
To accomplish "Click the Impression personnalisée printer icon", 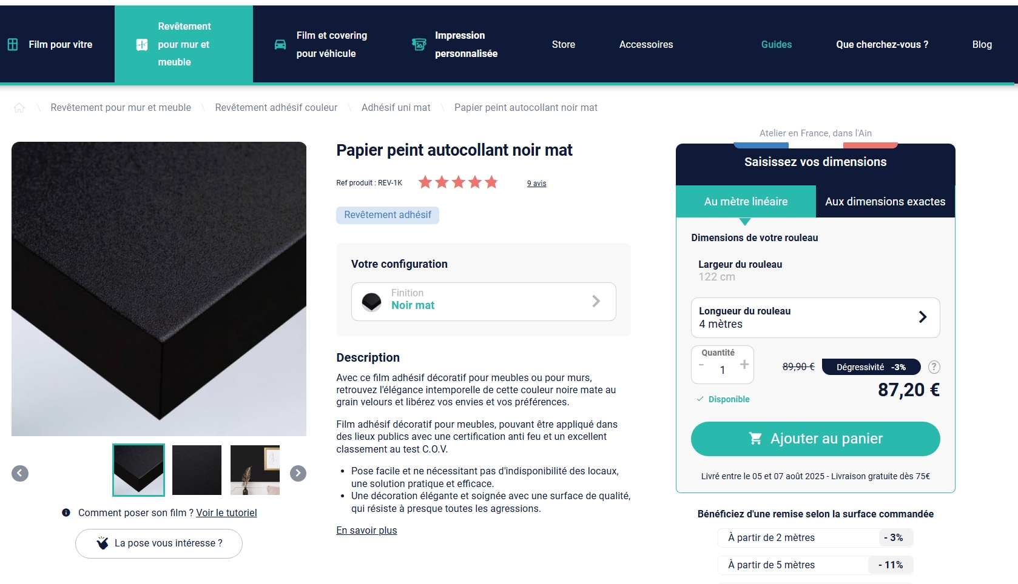I will coord(419,44).
